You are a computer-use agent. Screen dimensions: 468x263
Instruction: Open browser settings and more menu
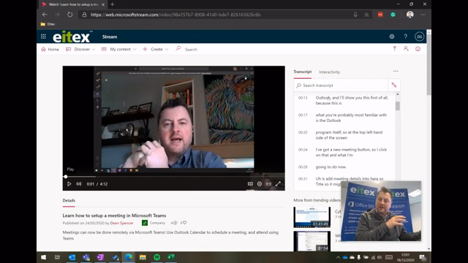423,15
